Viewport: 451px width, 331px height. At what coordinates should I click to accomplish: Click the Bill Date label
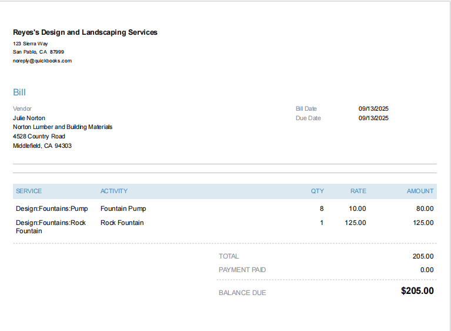coord(306,108)
